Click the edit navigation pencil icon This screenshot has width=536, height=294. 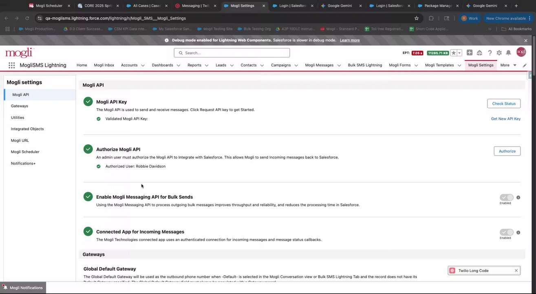click(x=525, y=65)
